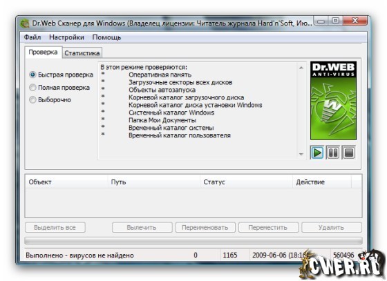This screenshot has height=281, width=387.
Task: Click the Корневой каталог загрузочного диска line
Action: pos(187,97)
